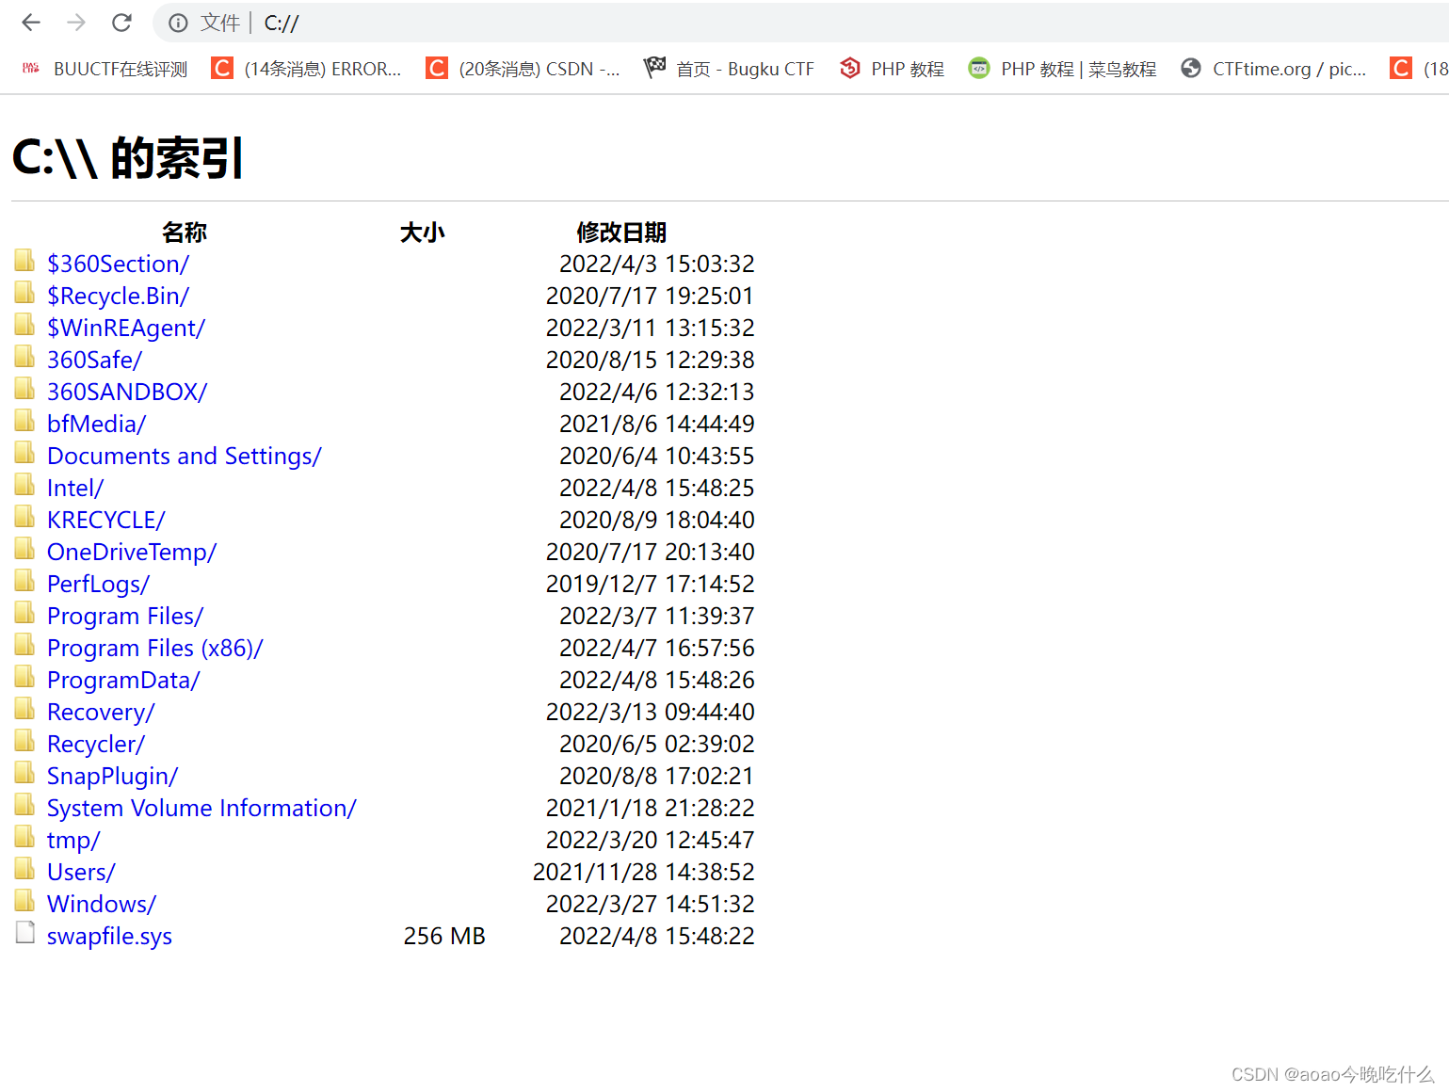Image resolution: width=1449 pixels, height=1092 pixels.
Task: Click the 大小 column header
Action: pos(422,233)
